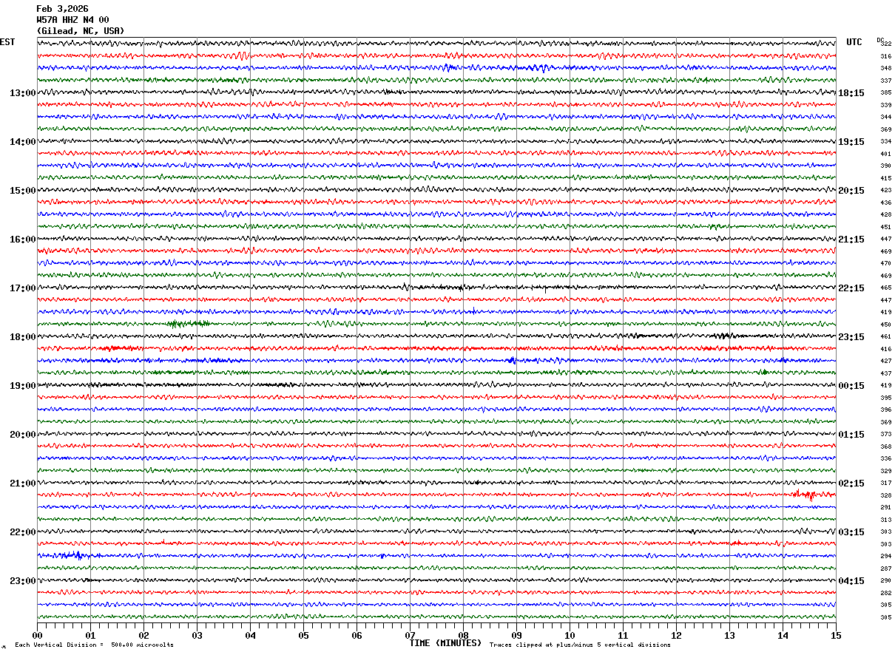Select the 18:00 EST row label

pyautogui.click(x=22, y=337)
